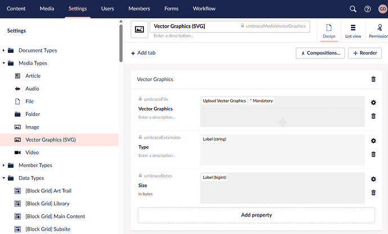Open settings gear for umbracoExtension property
Screen dimensions: 388x234
pyautogui.click(x=373, y=141)
